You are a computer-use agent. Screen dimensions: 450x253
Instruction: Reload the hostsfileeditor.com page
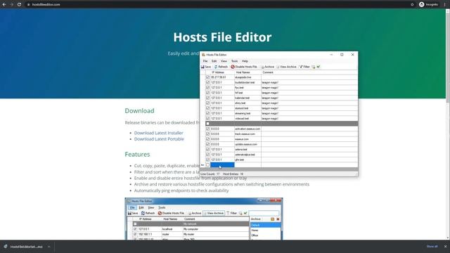point(19,4)
